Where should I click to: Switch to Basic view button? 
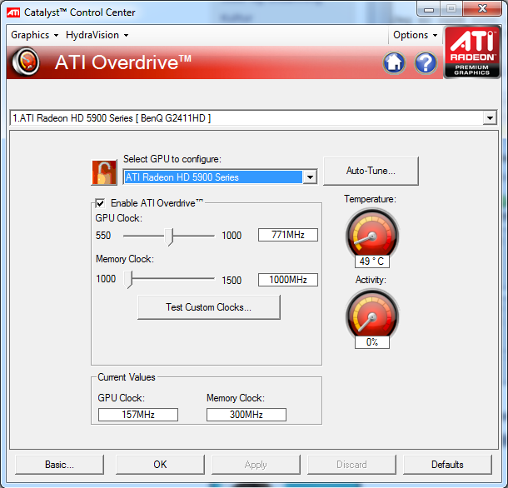(59, 465)
